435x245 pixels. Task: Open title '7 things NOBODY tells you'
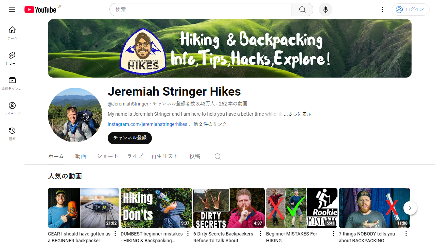(367, 237)
